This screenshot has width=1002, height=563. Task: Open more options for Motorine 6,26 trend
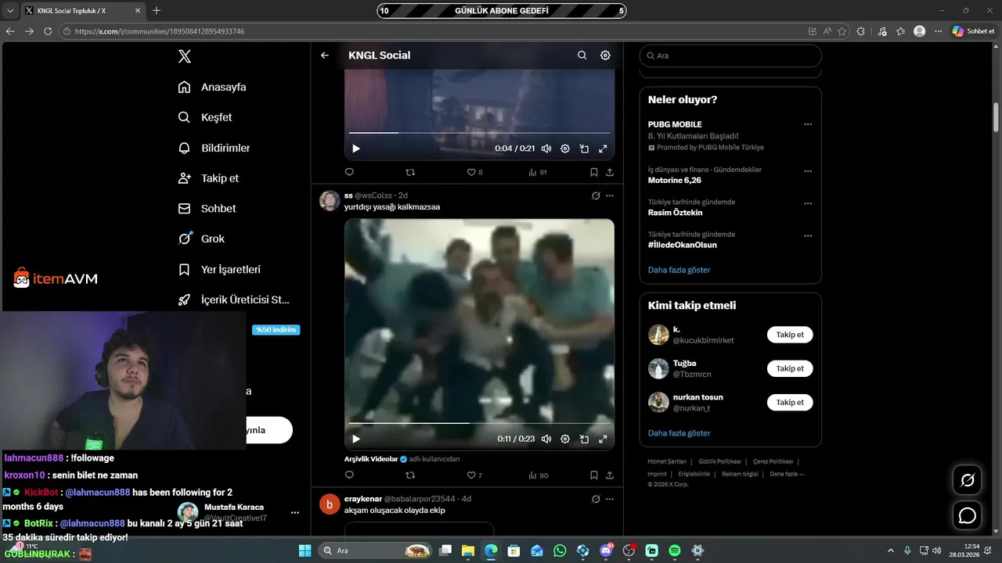[808, 171]
